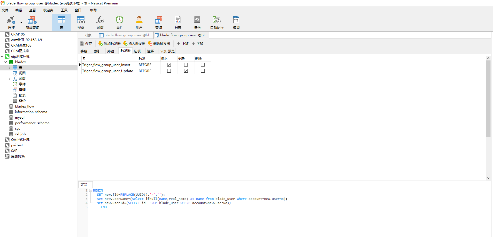The width and height of the screenshot is (493, 237).
Task: Click Delete Trigger button
Action: point(159,44)
